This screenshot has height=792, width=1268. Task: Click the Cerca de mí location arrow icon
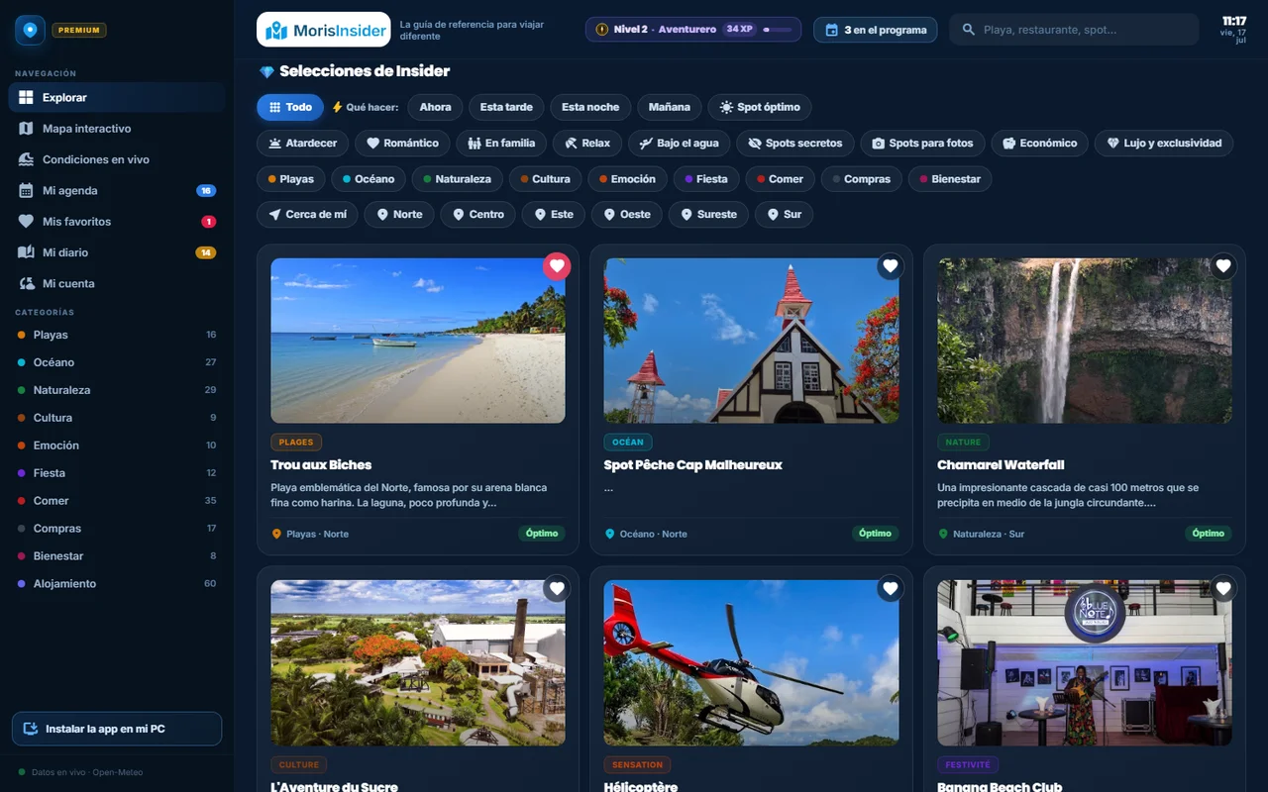[273, 215]
